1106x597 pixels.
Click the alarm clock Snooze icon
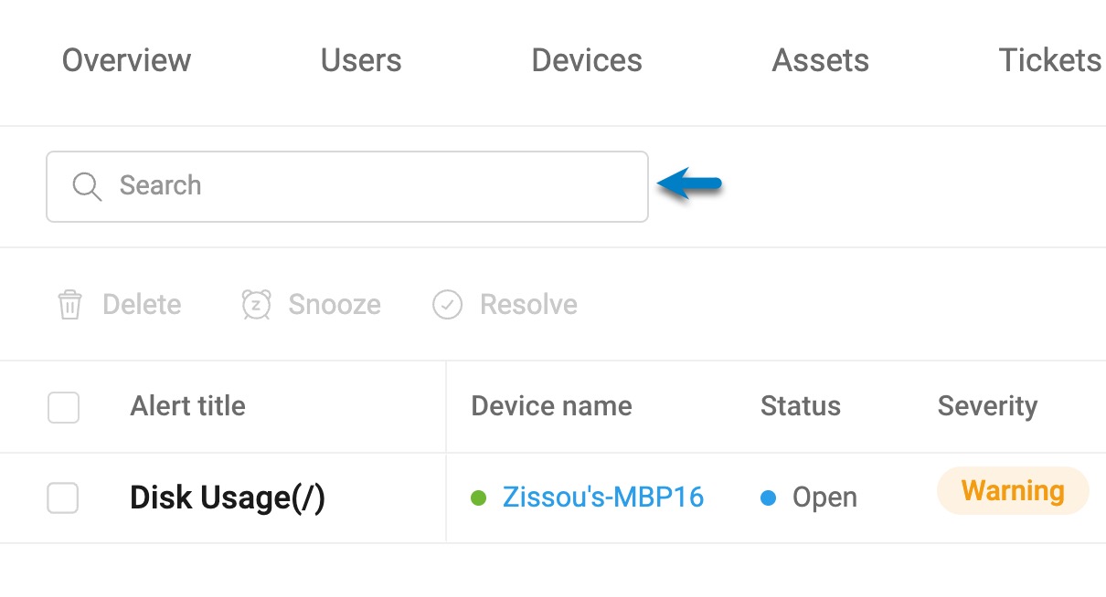point(256,304)
